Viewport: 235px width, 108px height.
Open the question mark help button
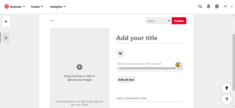tap(227, 99)
